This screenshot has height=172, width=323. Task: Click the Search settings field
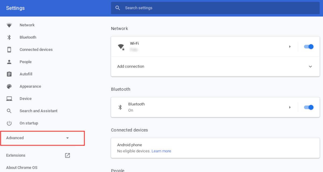click(188, 8)
